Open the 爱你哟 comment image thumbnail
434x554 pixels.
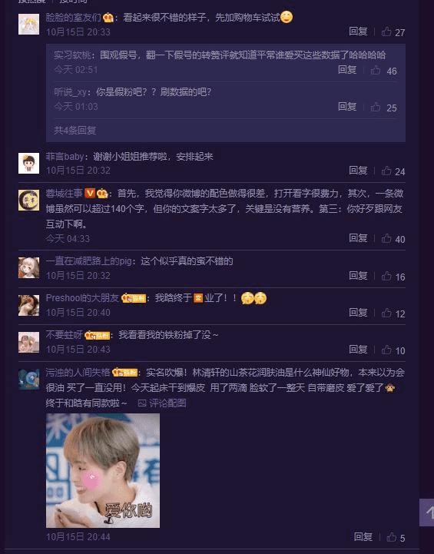pos(103,470)
